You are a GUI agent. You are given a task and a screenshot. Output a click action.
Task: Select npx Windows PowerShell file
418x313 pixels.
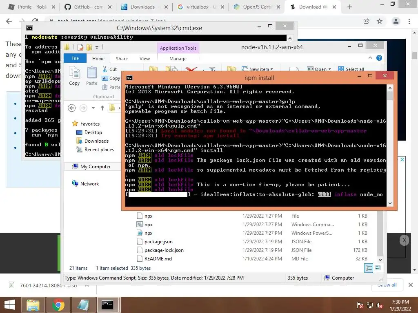[x=149, y=233]
